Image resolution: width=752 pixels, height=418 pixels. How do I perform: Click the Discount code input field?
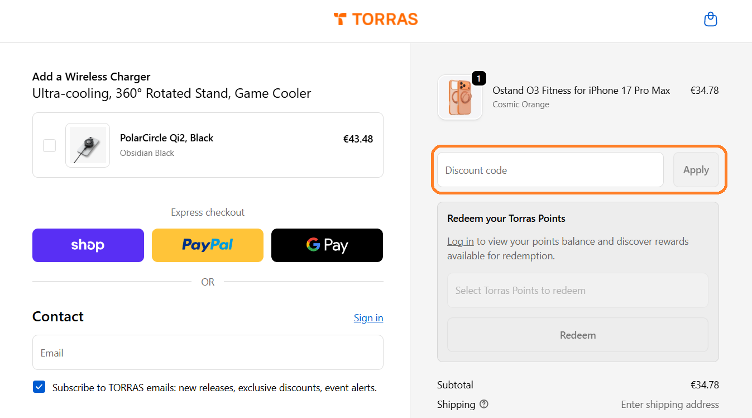click(549, 169)
